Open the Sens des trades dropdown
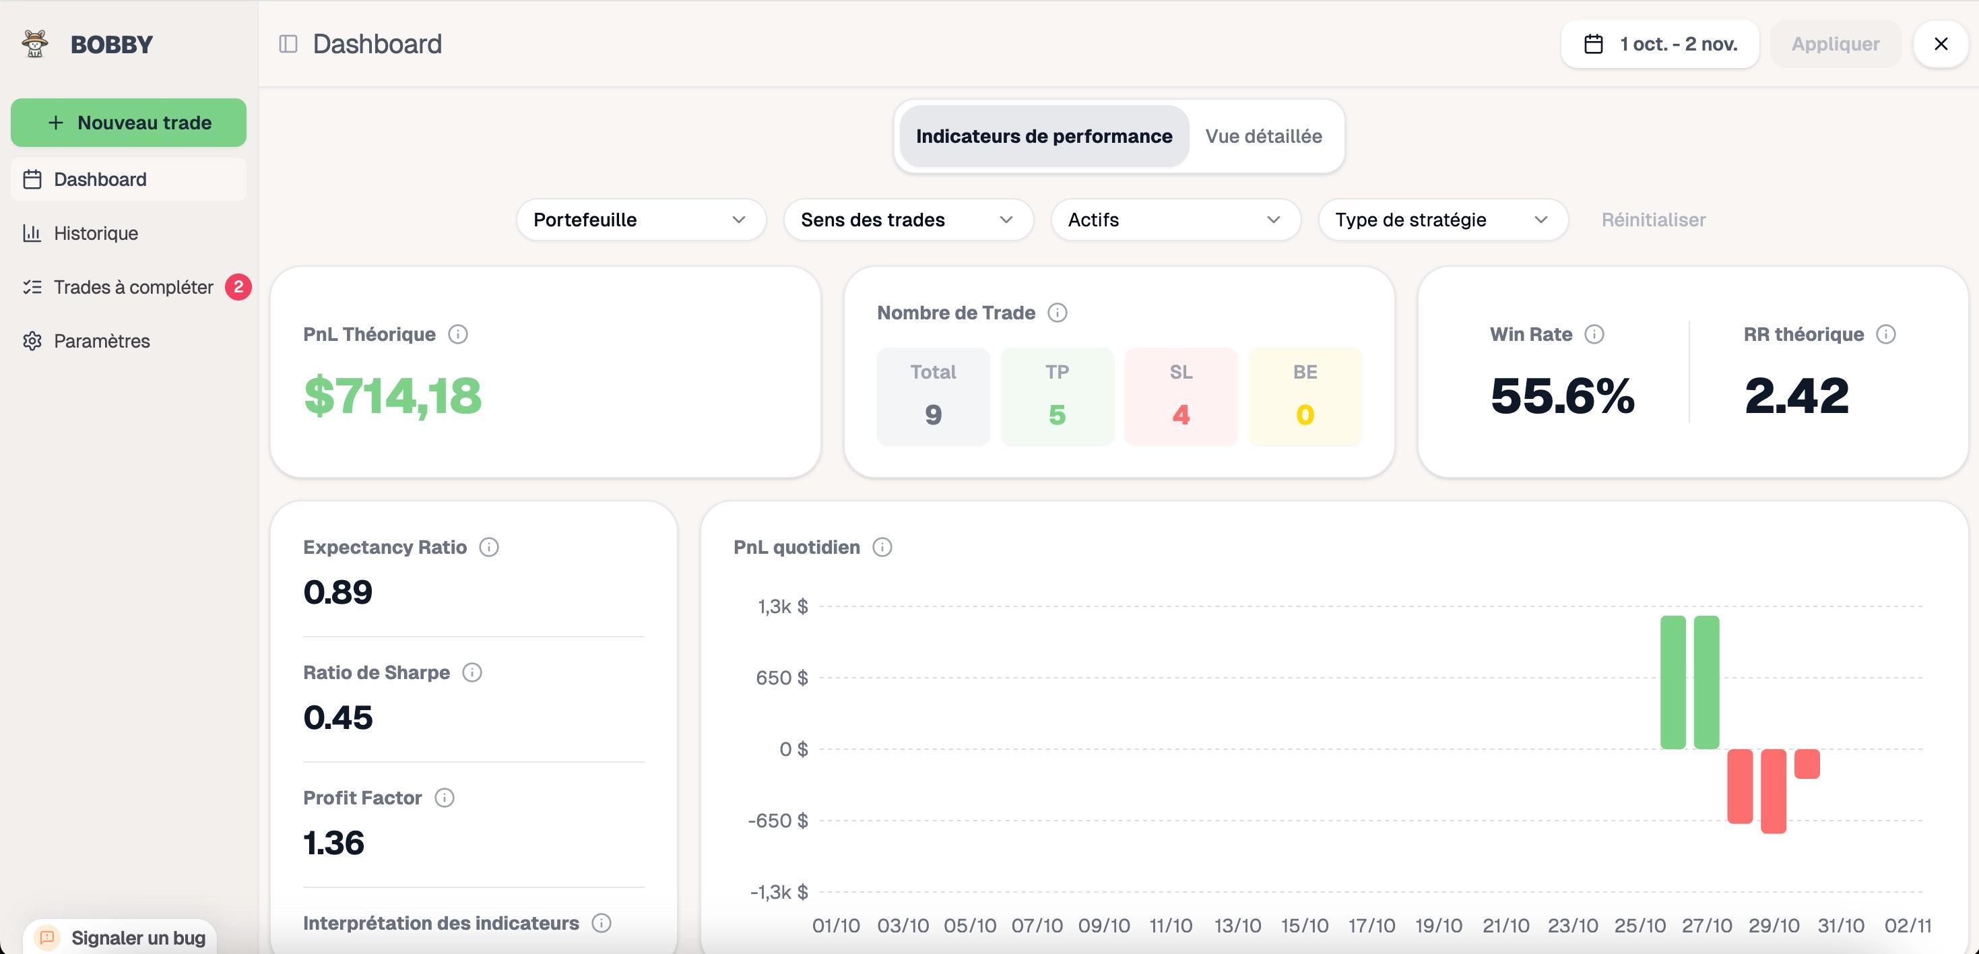 908,220
